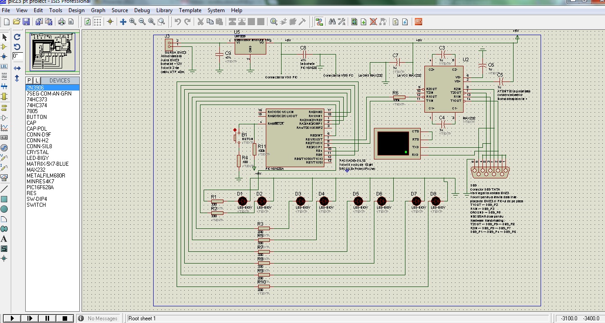Open the design explorer
605x323 pixels.
tap(354, 22)
